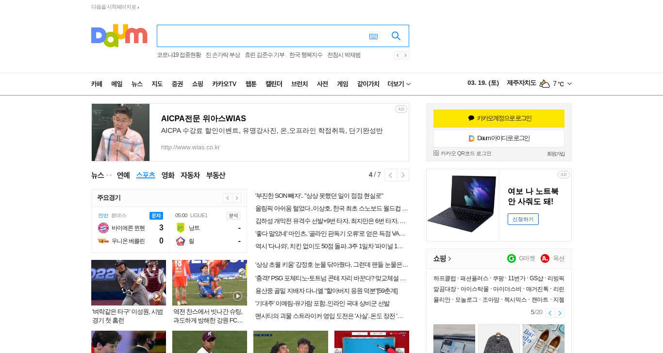Click AD badge on the laptop ad
Screen dimensions: 663x353
[x=564, y=175]
